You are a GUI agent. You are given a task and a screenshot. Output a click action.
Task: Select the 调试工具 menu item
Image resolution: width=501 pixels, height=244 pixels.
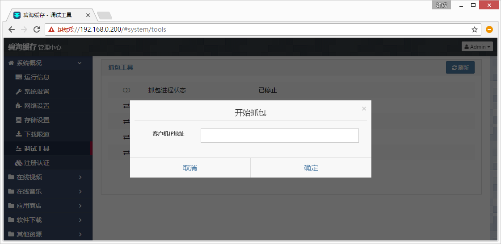pos(37,149)
